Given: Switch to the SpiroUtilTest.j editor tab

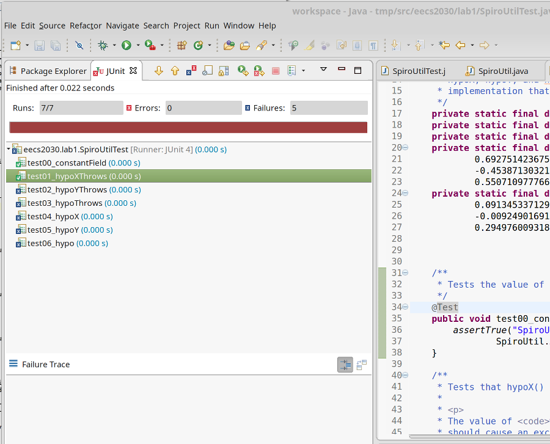Looking at the screenshot, I should (414, 71).
